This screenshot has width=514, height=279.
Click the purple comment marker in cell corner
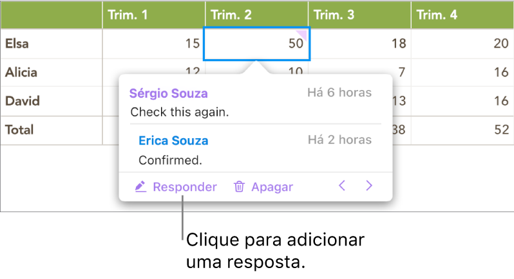pos(303,33)
